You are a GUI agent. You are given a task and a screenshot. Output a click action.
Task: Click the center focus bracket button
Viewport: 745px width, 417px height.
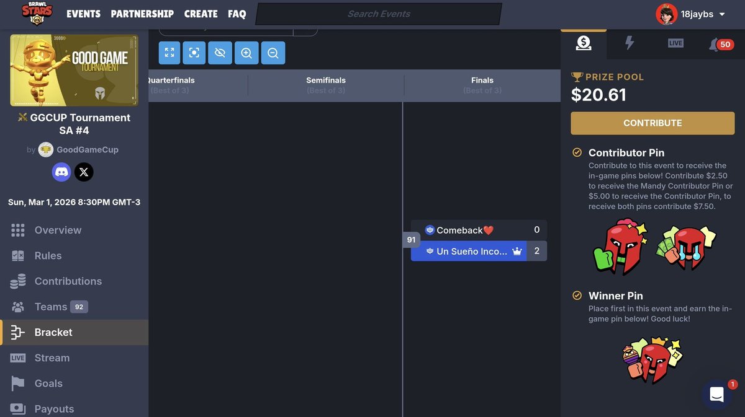pos(194,53)
